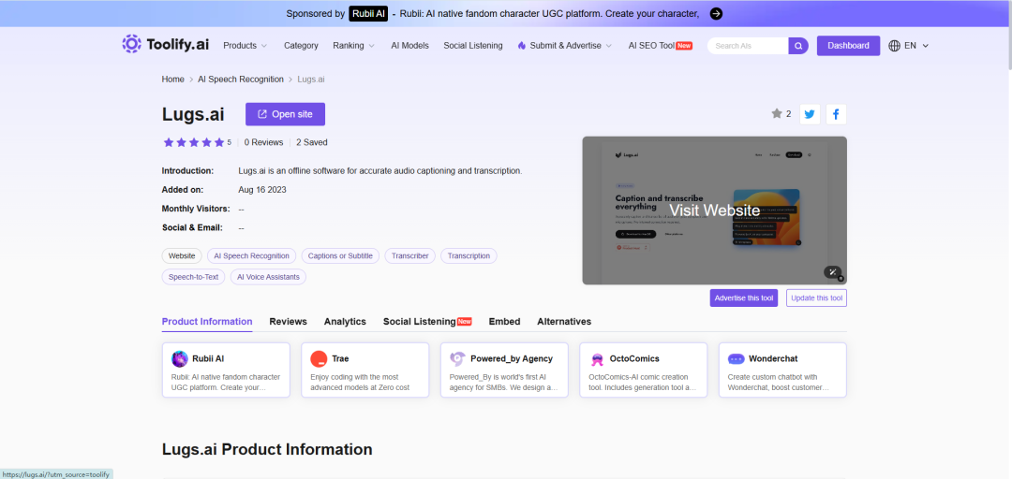Share on Facebook via f icon
The height and width of the screenshot is (479, 1012).
(836, 114)
